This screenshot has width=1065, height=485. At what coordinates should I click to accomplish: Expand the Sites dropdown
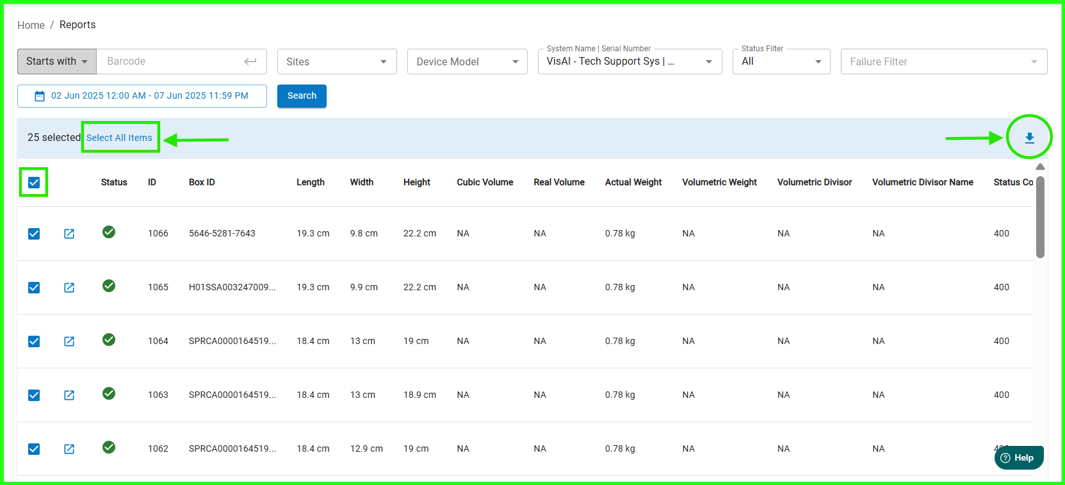click(x=337, y=62)
